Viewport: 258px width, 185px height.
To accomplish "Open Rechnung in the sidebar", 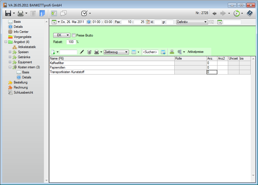I will (x=21, y=87).
